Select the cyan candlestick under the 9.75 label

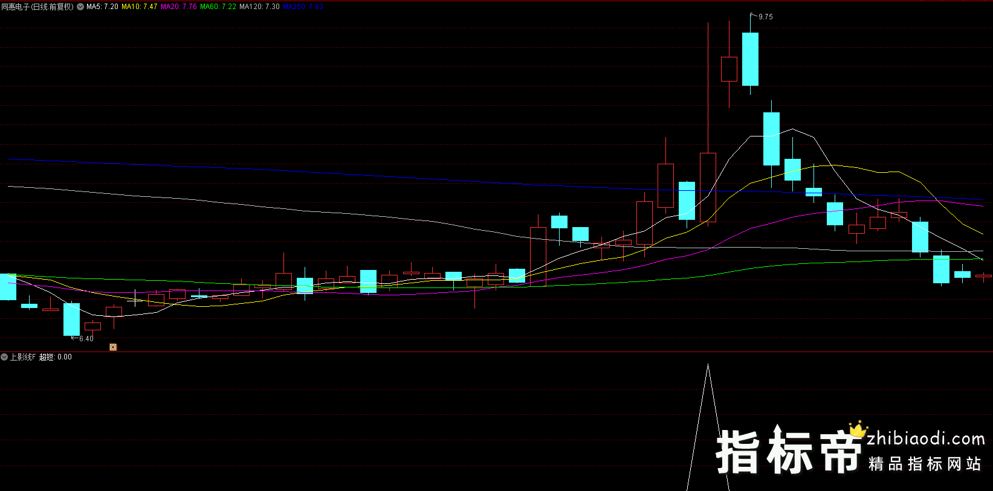click(750, 59)
